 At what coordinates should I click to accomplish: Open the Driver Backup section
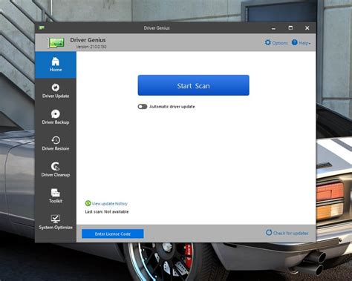point(56,117)
